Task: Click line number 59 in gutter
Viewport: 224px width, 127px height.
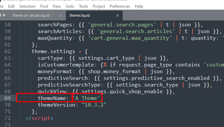Action: pos(8,31)
